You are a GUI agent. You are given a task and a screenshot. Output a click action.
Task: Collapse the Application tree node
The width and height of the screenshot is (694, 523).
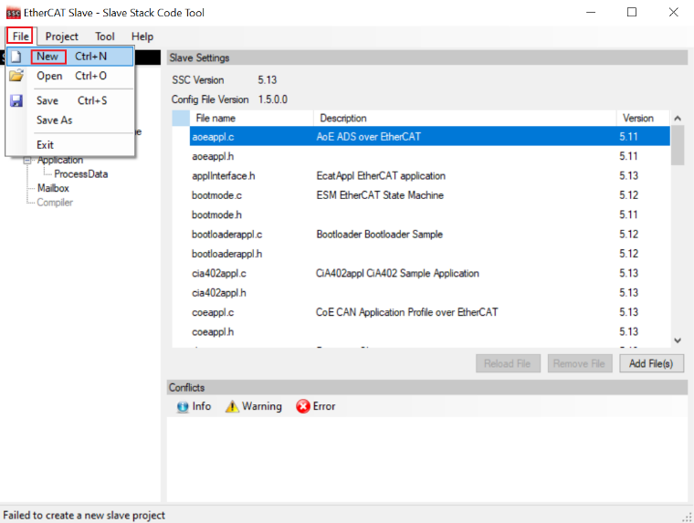(x=27, y=161)
